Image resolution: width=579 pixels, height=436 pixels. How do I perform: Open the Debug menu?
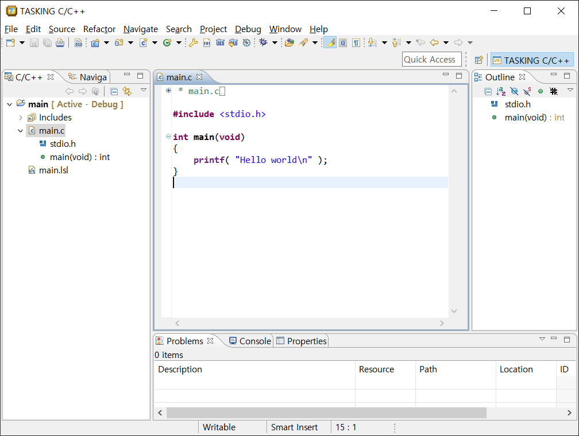point(248,29)
